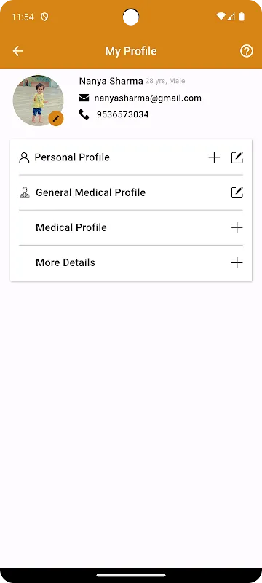
Task: Tap the back arrow in header
Action: click(17, 51)
